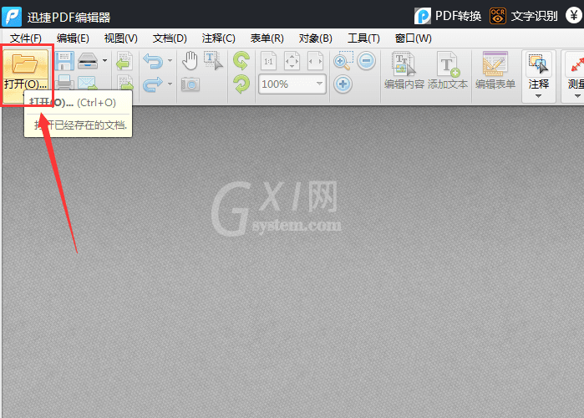Click the redo blue arrow icon

153,84
